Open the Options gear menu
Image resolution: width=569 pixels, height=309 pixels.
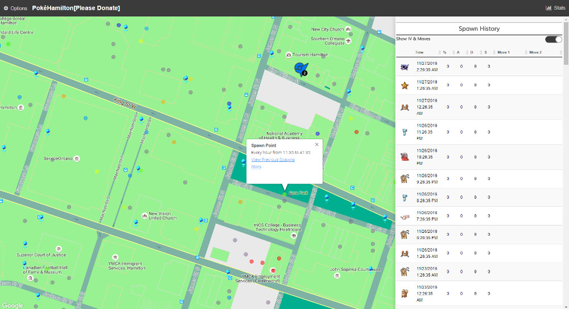[x=15, y=8]
